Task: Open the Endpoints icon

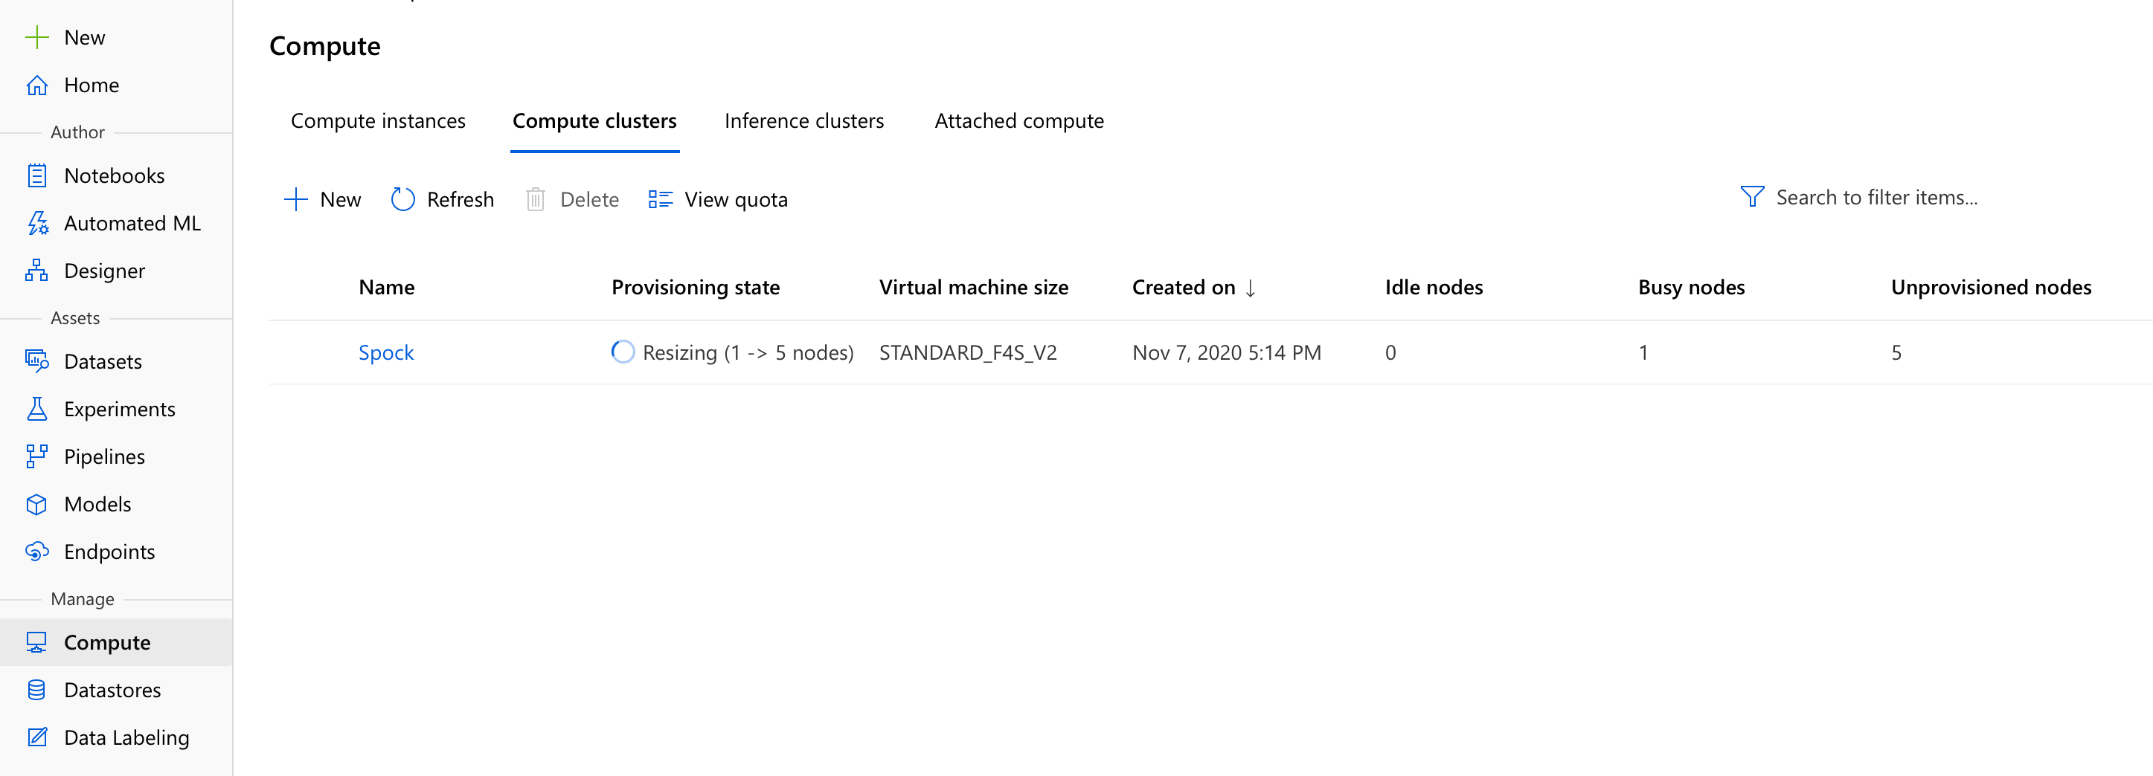Action: click(x=38, y=552)
